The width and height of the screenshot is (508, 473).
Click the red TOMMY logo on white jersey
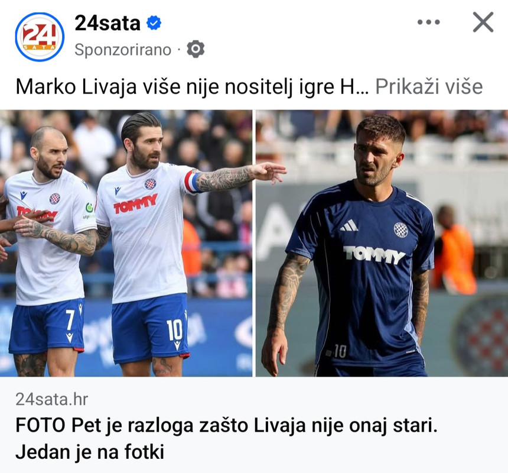(135, 203)
